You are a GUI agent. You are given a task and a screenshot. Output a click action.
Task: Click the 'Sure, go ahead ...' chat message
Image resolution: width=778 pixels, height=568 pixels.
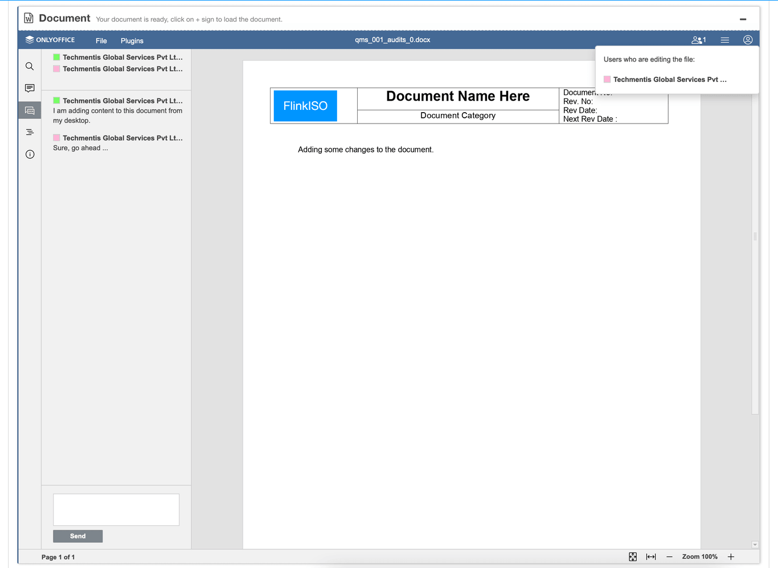click(x=80, y=148)
